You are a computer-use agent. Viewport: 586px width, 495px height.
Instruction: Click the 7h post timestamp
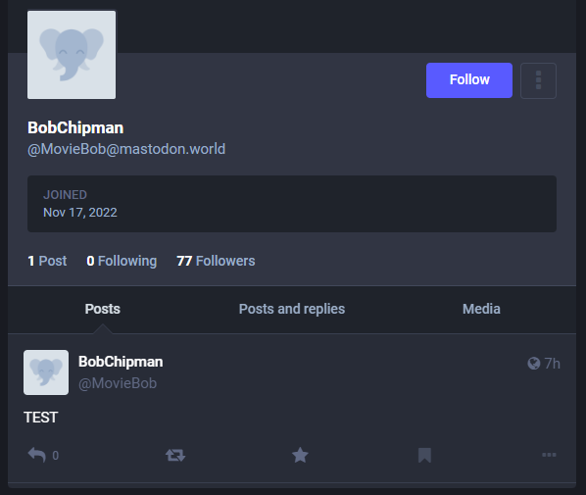click(552, 364)
